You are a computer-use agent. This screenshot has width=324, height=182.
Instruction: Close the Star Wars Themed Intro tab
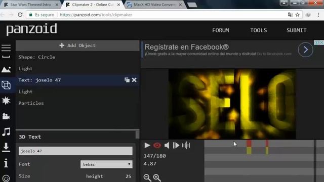pos(57,5)
